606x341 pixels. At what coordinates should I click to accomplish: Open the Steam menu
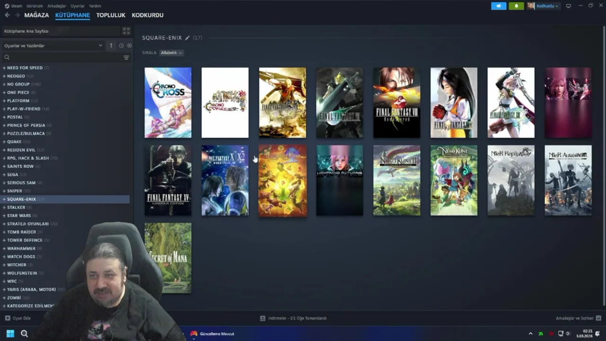[17, 6]
